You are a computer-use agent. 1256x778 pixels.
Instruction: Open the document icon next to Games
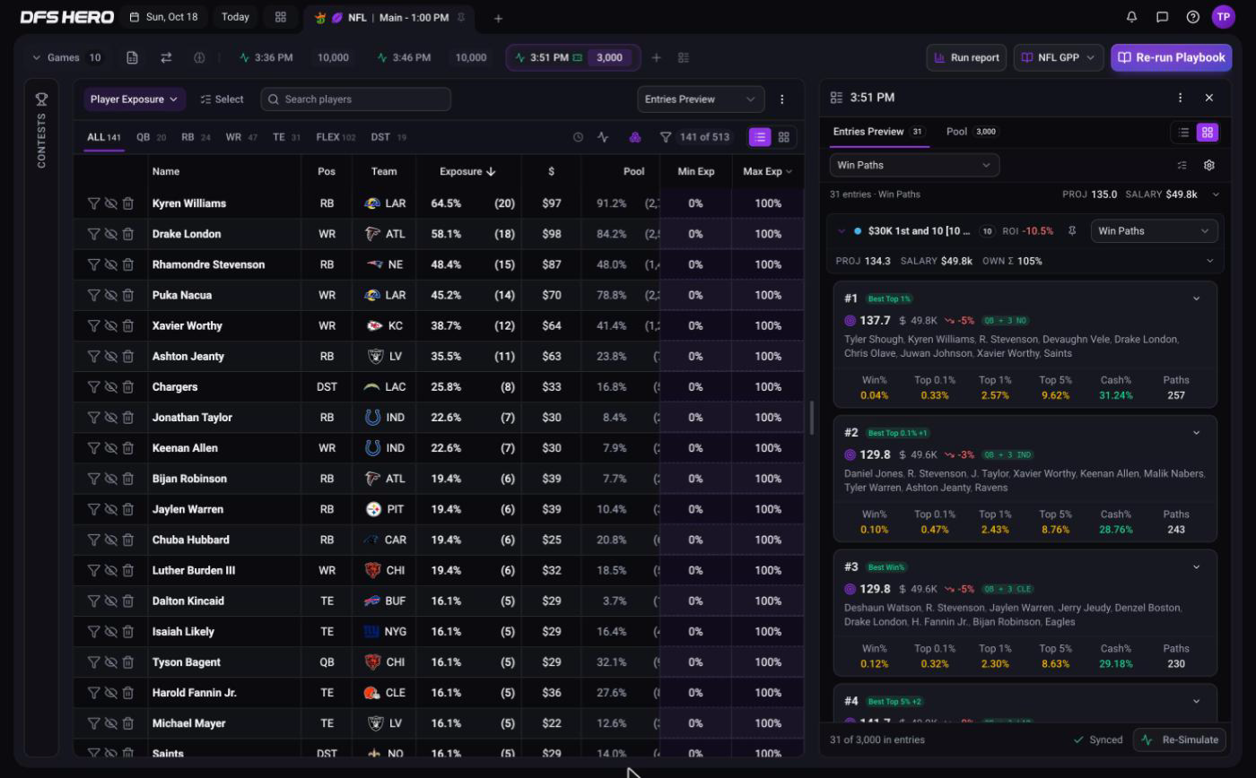132,57
